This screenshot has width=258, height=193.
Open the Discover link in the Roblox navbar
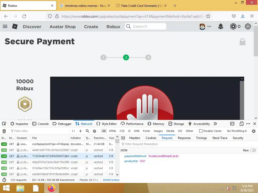[32, 27]
